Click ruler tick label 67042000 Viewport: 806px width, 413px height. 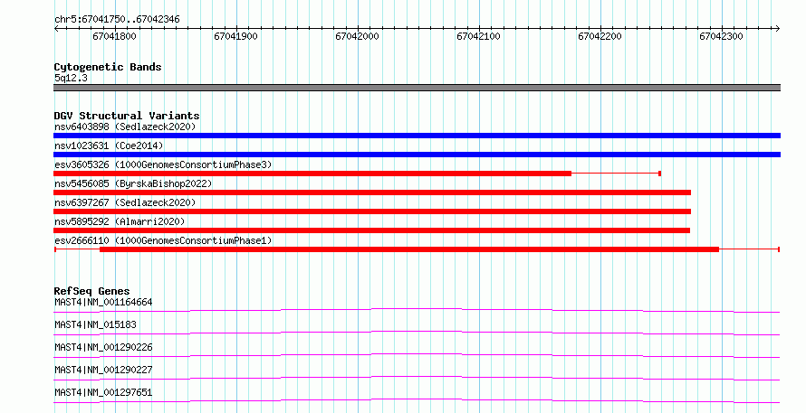pyautogui.click(x=357, y=36)
